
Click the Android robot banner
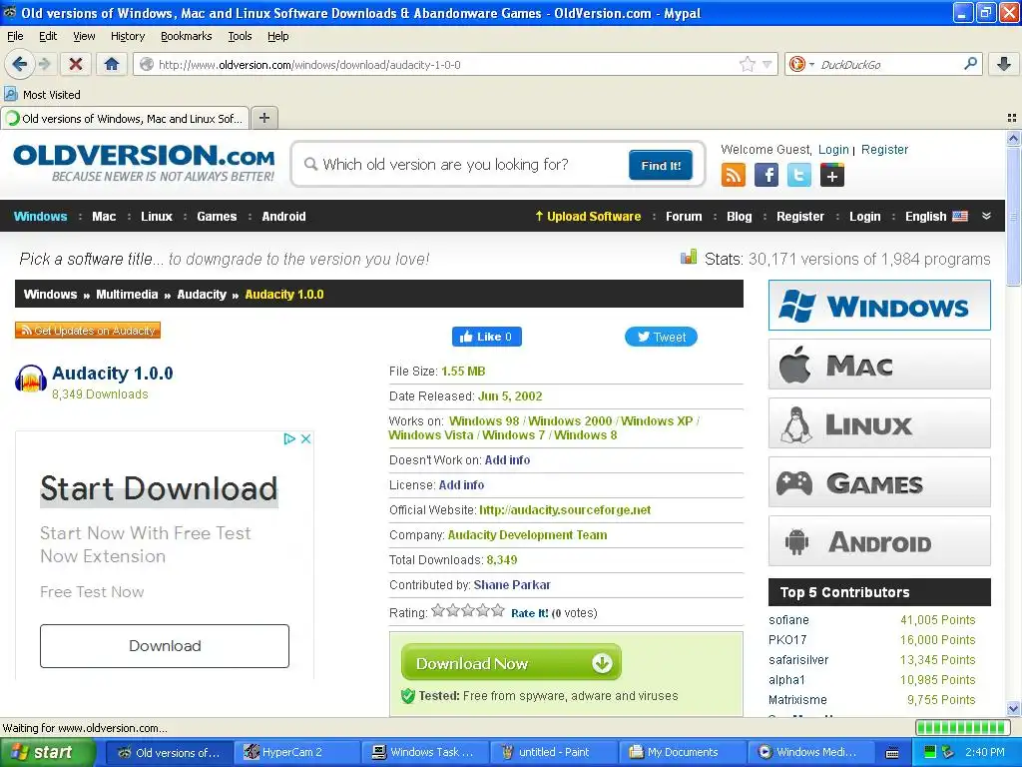pos(879,541)
